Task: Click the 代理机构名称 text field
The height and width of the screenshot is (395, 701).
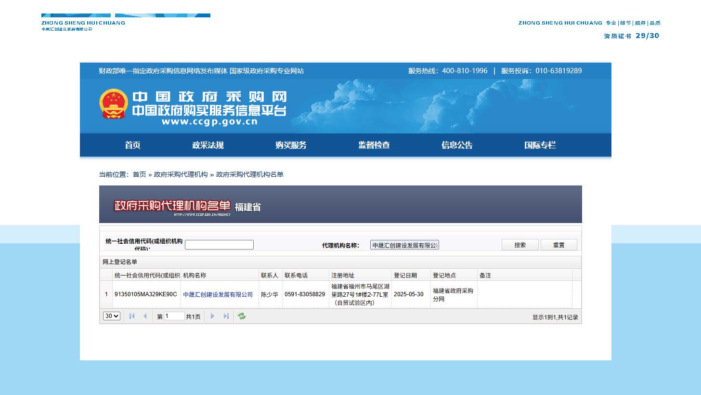Action: (404, 245)
